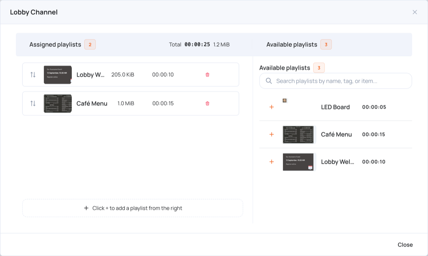Screen dimensions: 428x256
Task: Click reorder arrows on Lobby Welcome row
Action: pos(33,75)
